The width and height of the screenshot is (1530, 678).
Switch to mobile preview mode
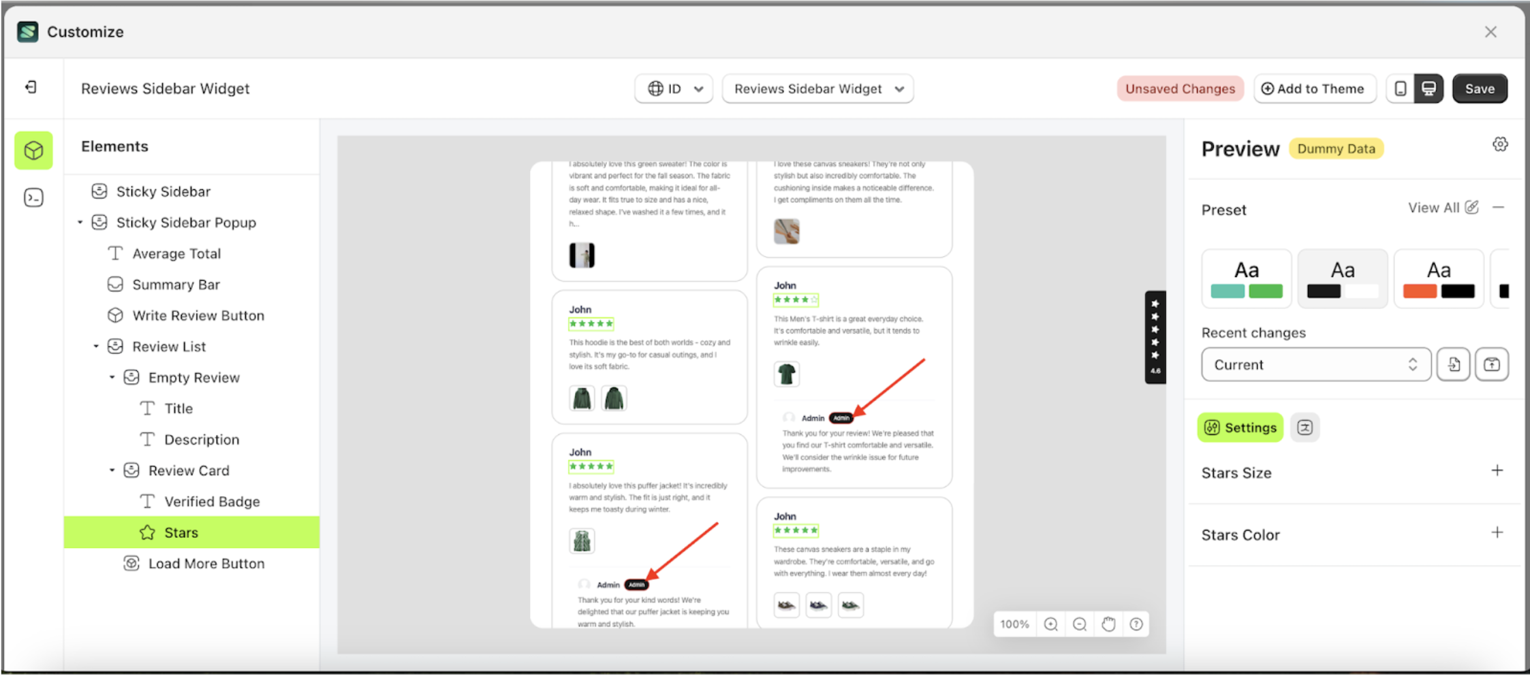[x=1401, y=88]
